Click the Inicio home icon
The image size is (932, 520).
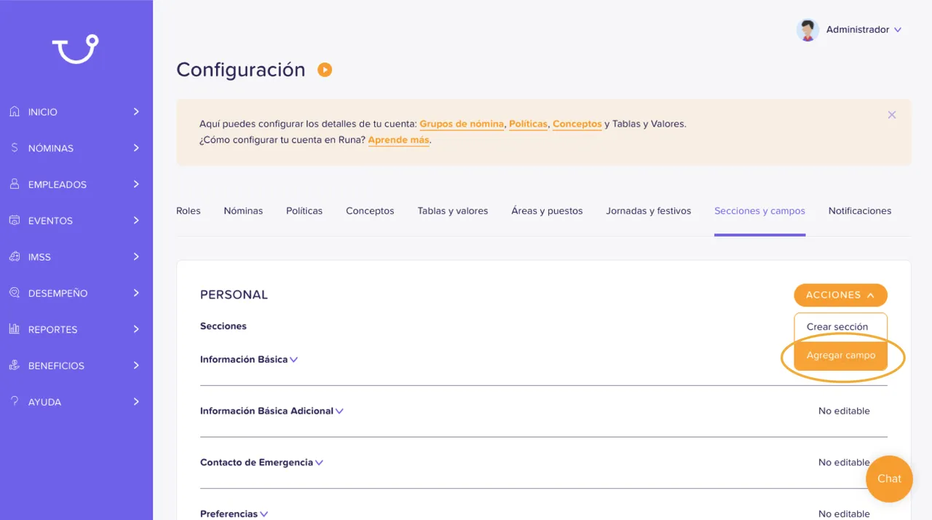pos(15,111)
